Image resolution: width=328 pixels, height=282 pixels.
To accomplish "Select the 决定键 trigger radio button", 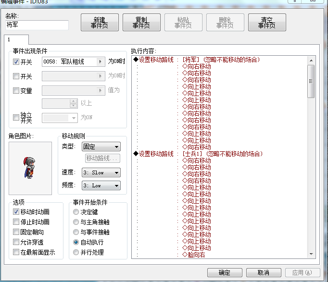I will (76, 212).
